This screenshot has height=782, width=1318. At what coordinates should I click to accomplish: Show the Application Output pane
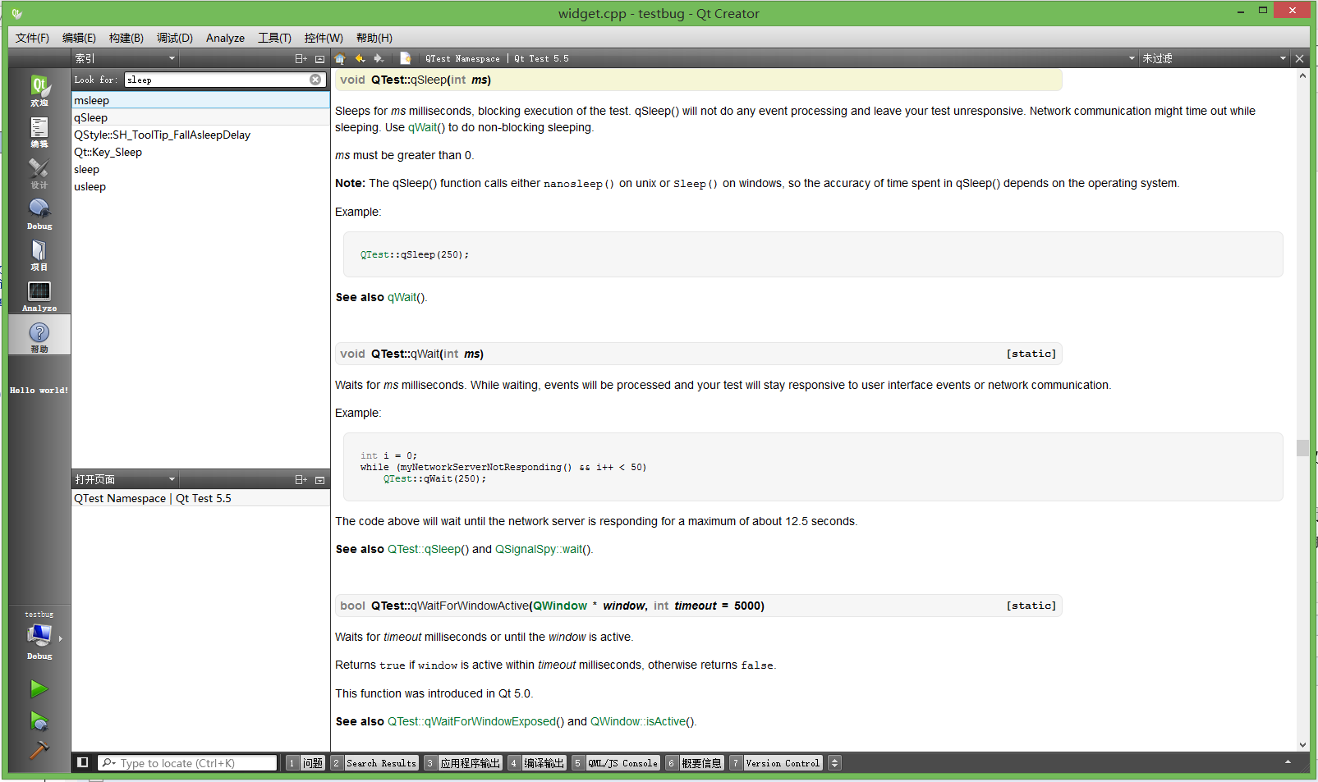(x=462, y=763)
